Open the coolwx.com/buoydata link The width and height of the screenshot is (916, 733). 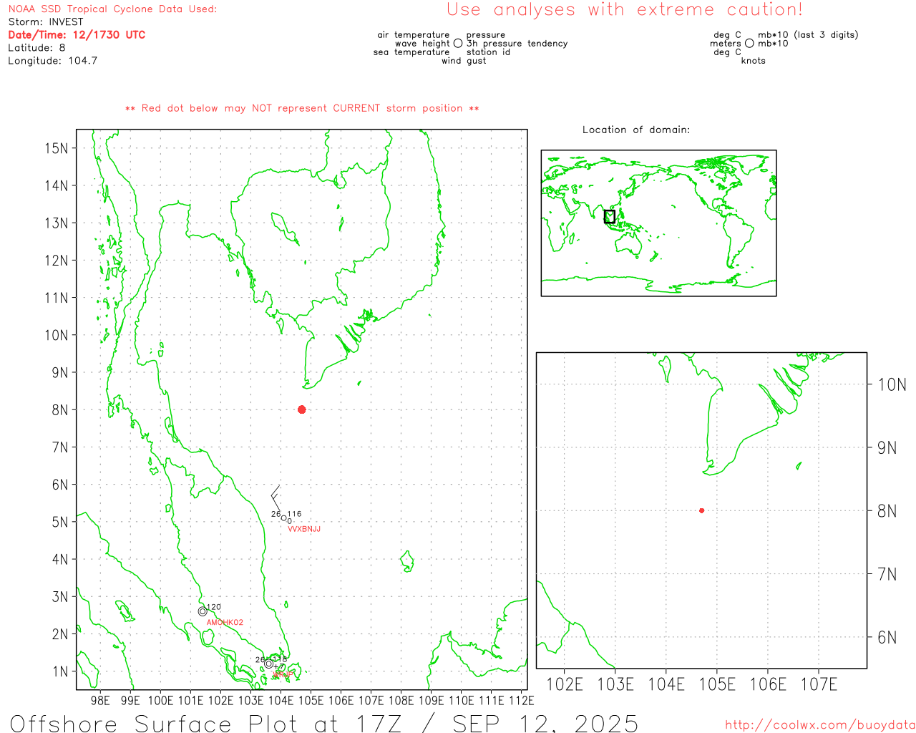click(x=820, y=725)
